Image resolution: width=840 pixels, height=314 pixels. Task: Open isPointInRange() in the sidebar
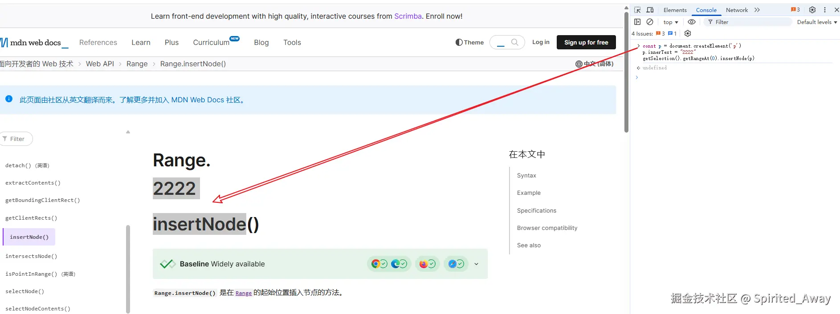point(40,274)
